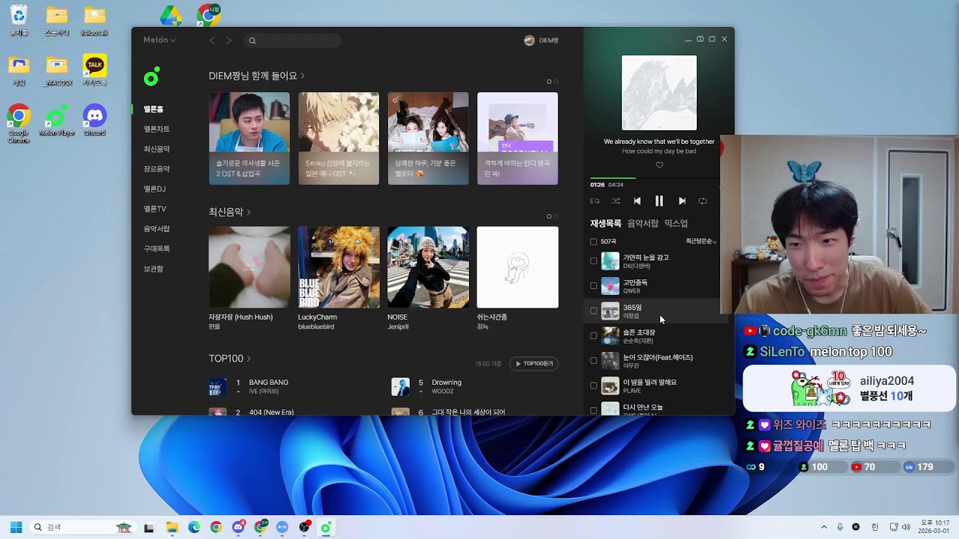The width and height of the screenshot is (959, 539).
Task: Open the 최근담은순 sort dropdown
Action: click(x=701, y=242)
